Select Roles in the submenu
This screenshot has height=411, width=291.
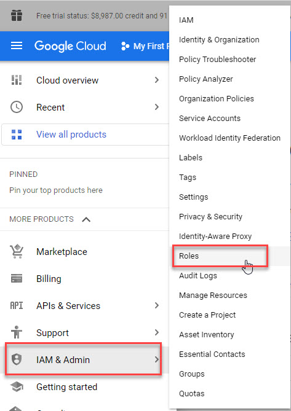(x=189, y=256)
